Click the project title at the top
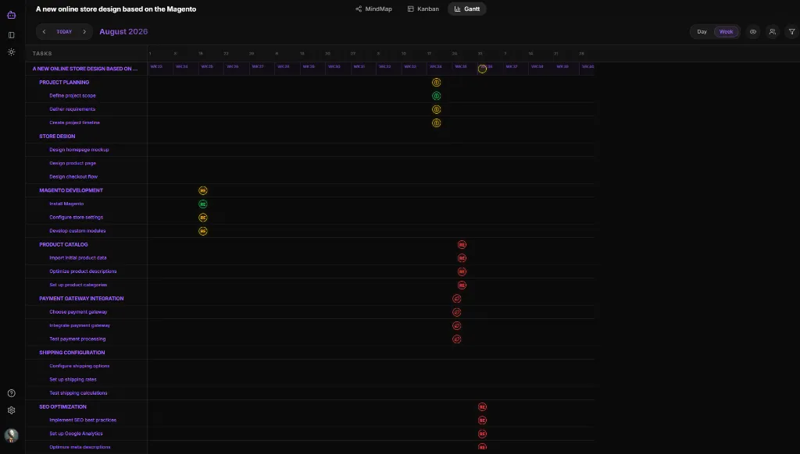Image resolution: width=800 pixels, height=454 pixels. tap(116, 9)
